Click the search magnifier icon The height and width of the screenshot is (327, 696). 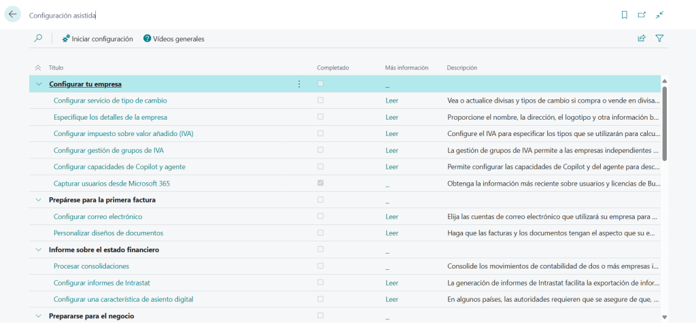click(38, 39)
